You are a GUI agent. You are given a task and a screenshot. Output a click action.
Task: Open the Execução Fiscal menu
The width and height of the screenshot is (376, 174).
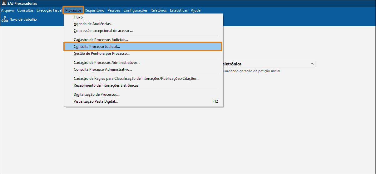pos(49,10)
